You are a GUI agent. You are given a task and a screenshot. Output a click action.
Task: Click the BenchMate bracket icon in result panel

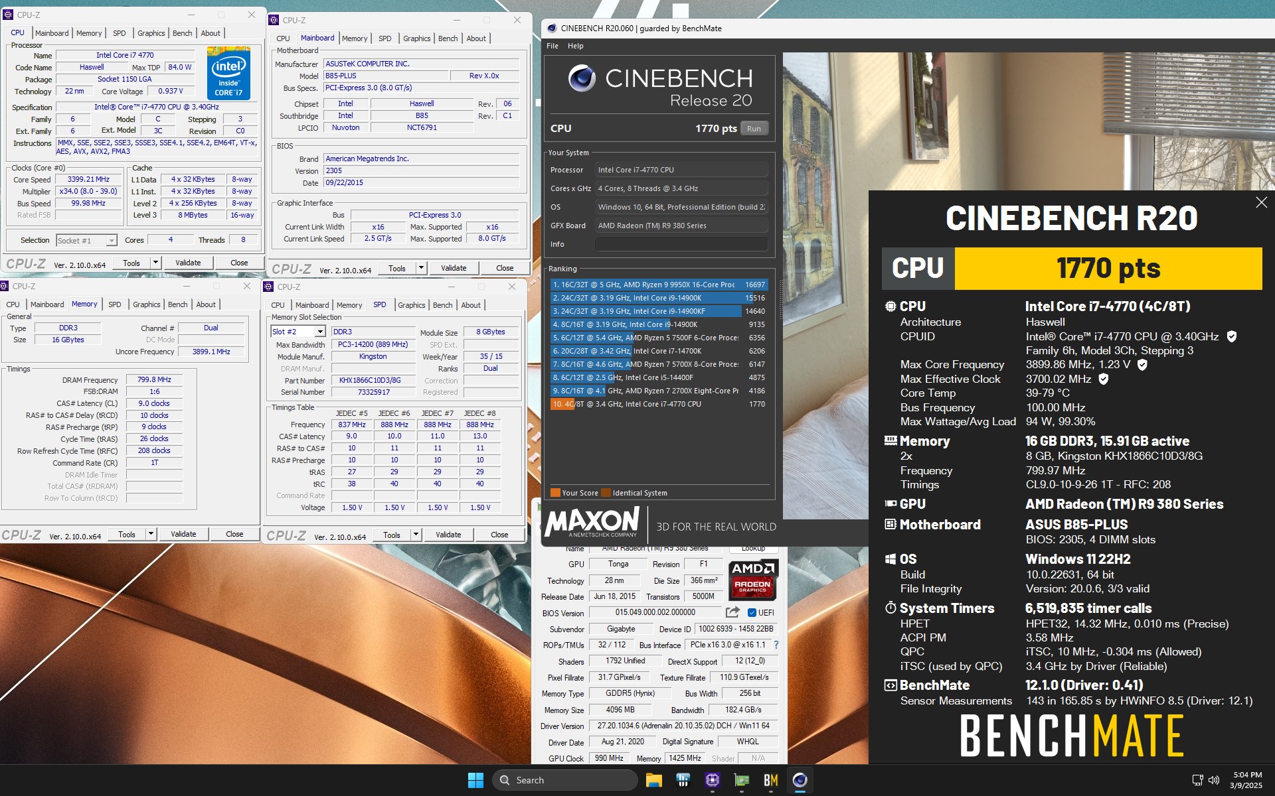(x=891, y=685)
